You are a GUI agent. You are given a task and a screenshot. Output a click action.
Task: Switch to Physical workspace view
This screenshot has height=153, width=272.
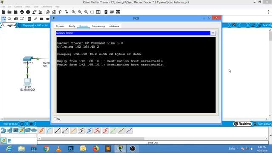pyautogui.click(x=26, y=25)
